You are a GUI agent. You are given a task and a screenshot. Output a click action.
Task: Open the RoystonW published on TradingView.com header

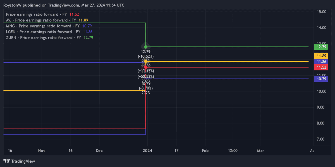64,5
